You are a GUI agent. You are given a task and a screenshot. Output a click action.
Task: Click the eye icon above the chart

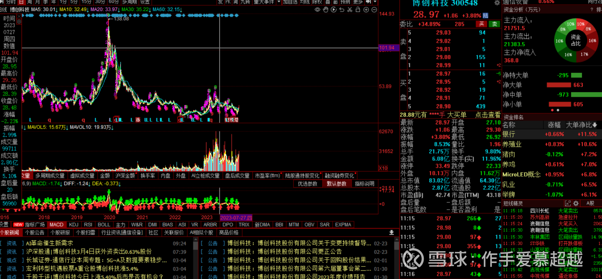coord(317,10)
